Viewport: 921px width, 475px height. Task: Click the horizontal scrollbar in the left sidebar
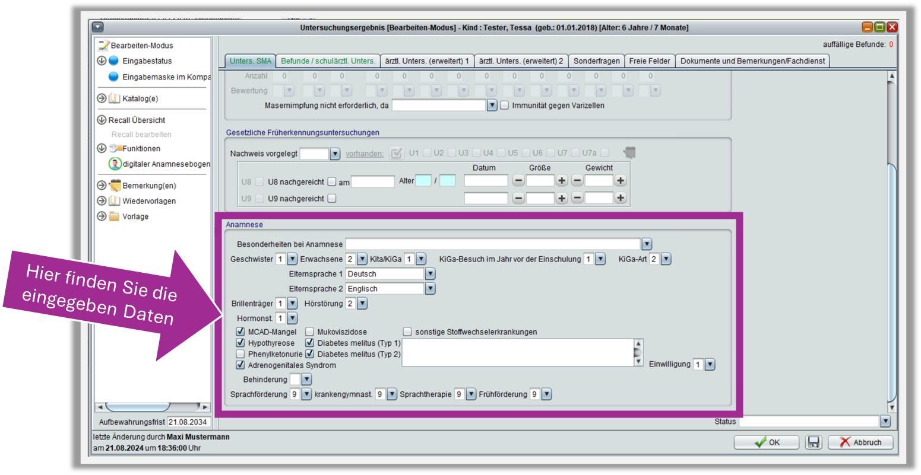(x=153, y=407)
